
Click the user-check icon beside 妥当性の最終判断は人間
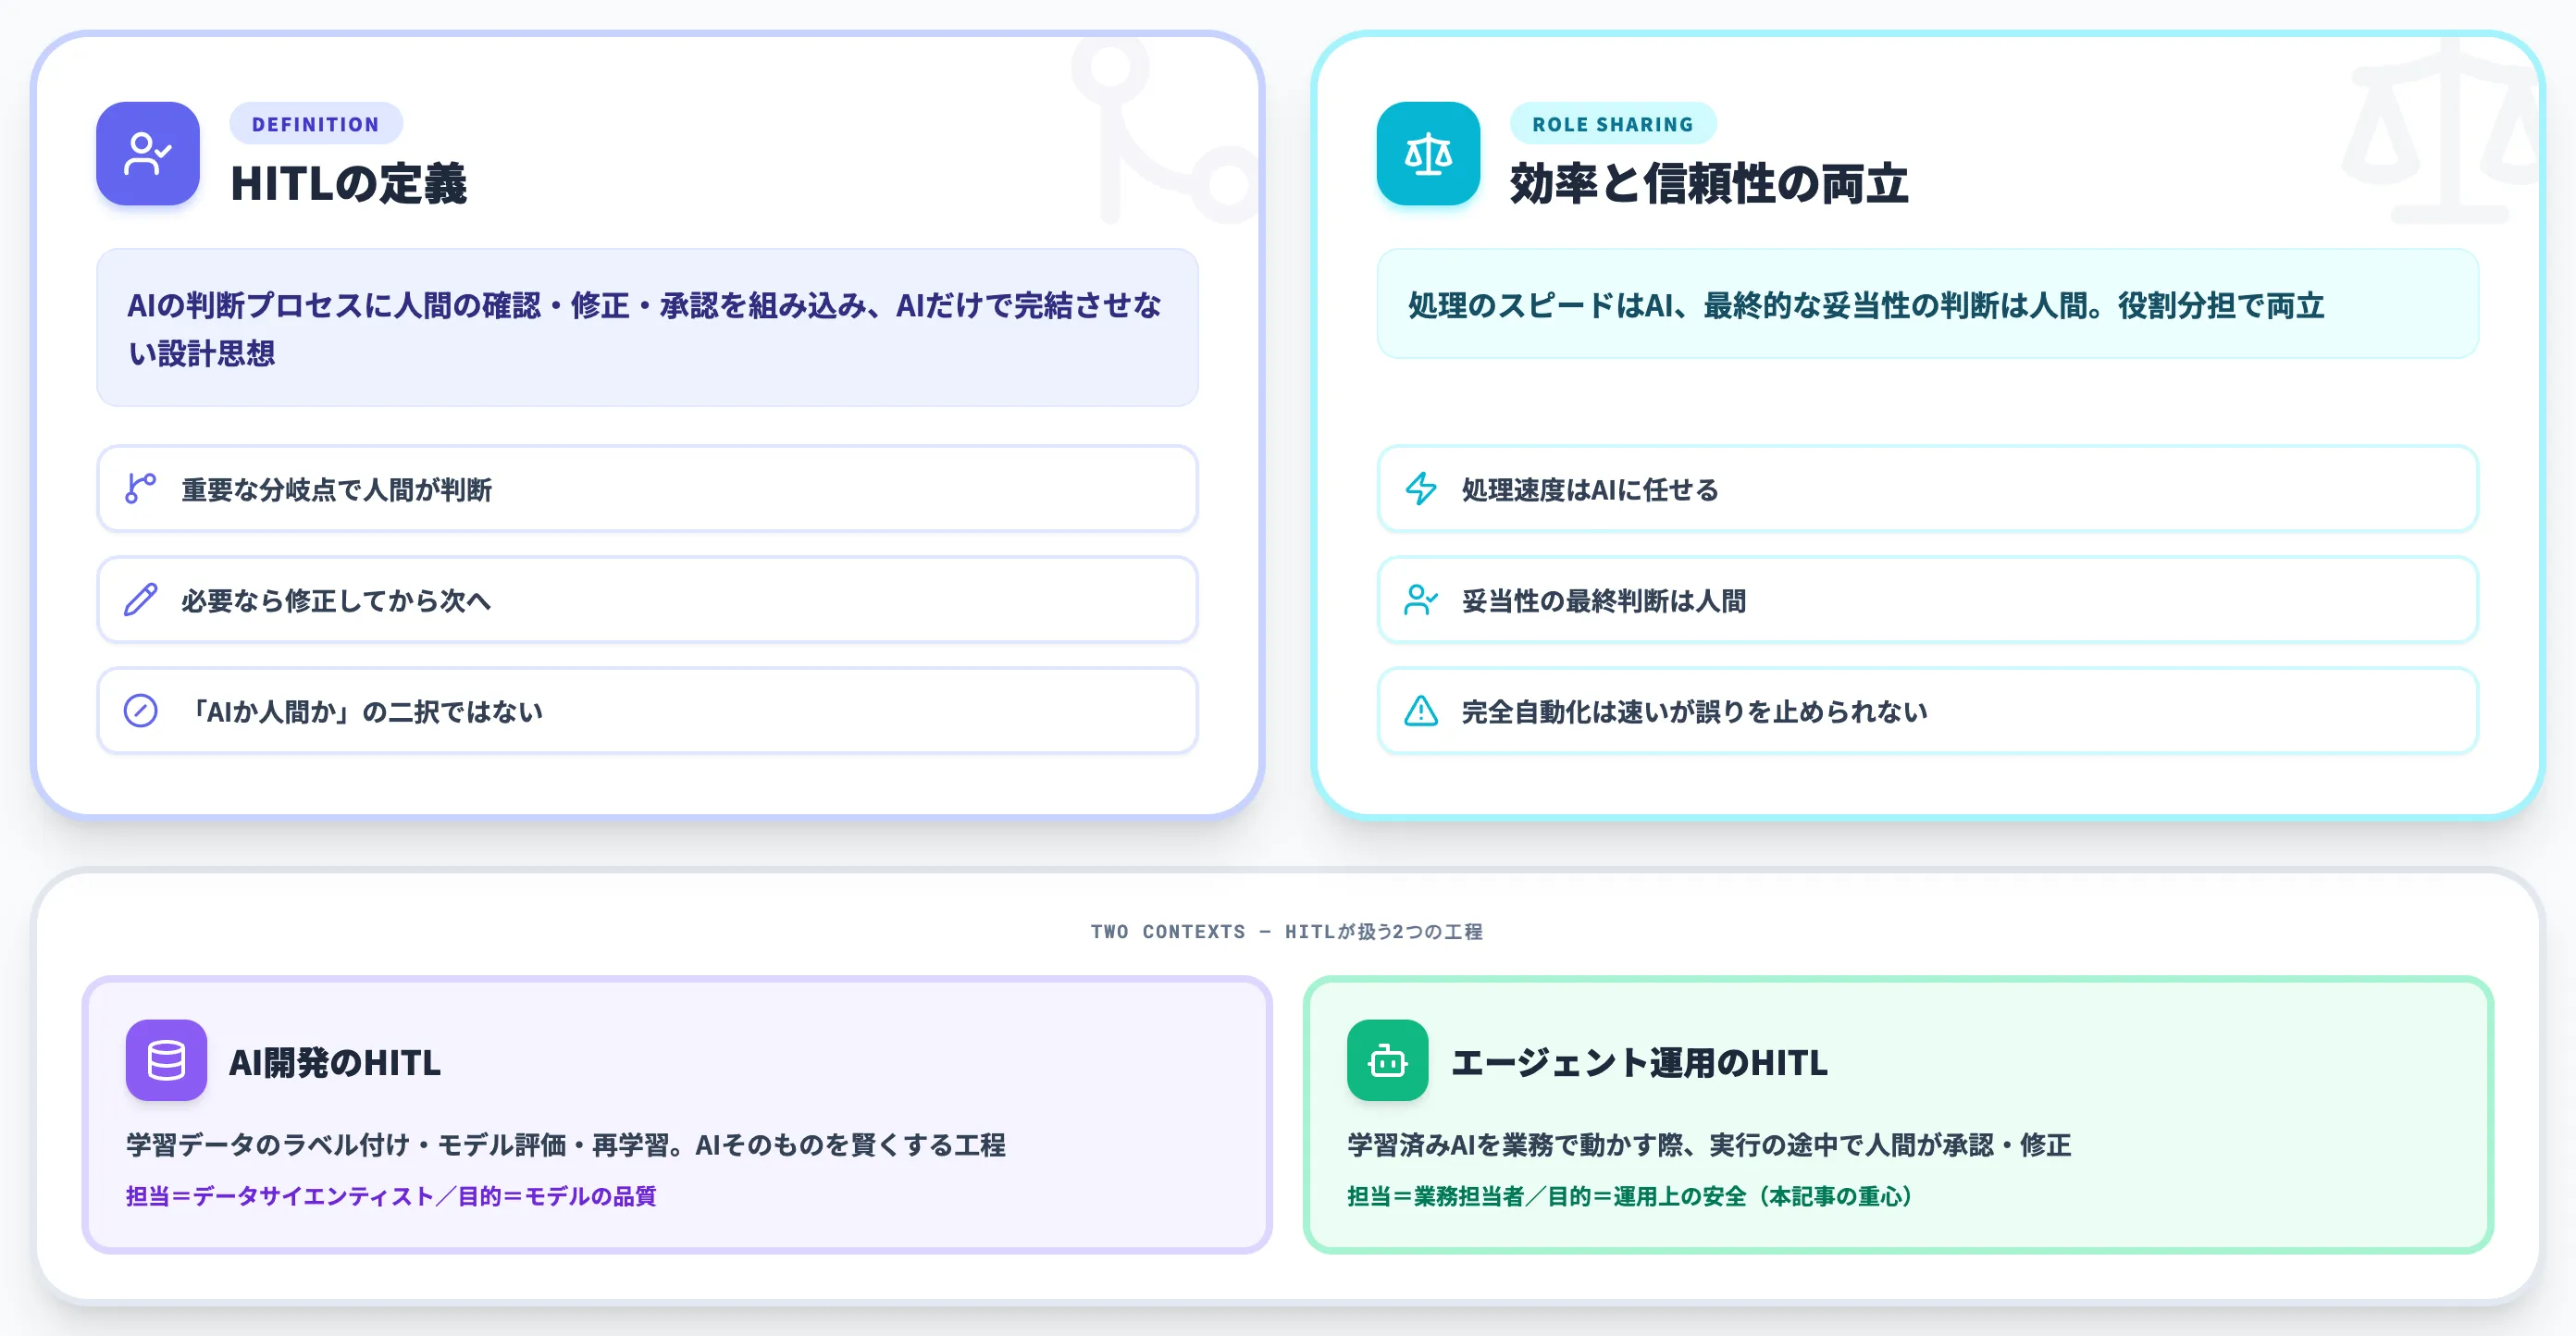1421,600
